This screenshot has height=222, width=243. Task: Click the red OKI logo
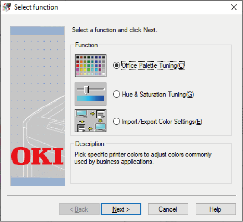37,156
